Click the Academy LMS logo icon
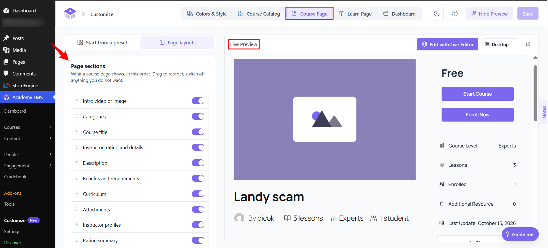 click(70, 14)
